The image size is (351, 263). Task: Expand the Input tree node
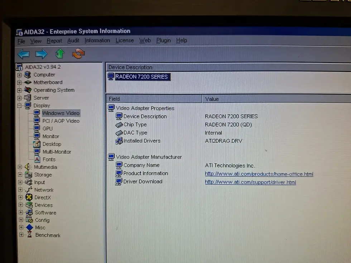pyautogui.click(x=20, y=182)
